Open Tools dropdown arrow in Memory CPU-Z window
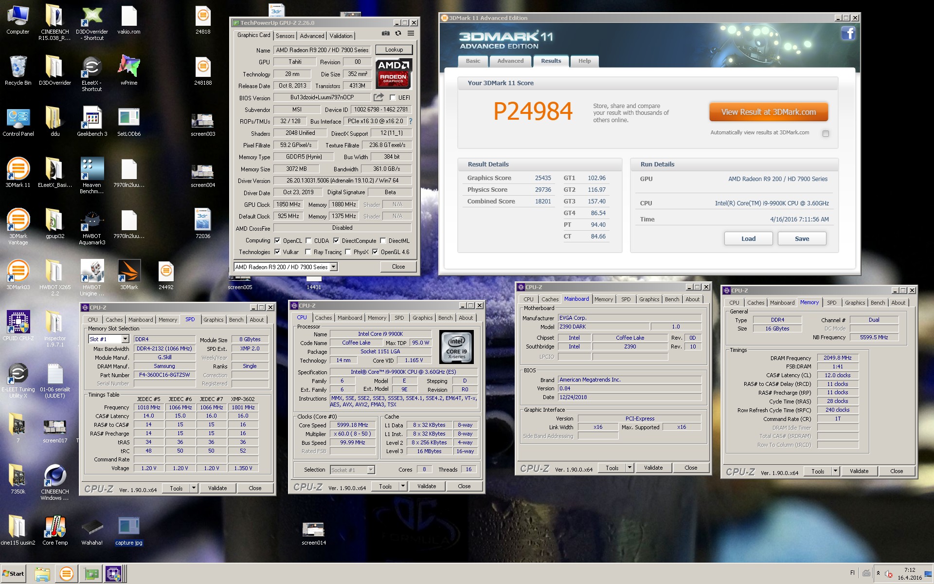This screenshot has width=934, height=584. (x=835, y=471)
